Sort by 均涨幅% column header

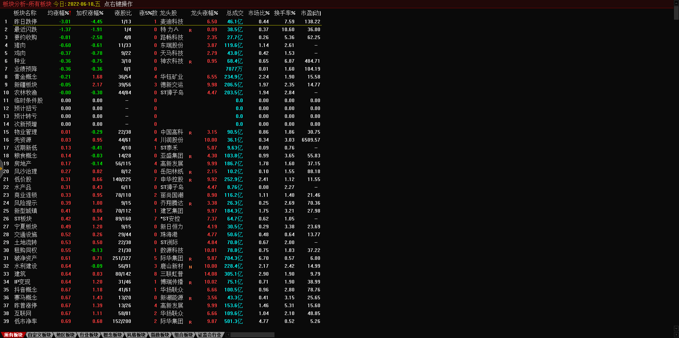pos(59,13)
